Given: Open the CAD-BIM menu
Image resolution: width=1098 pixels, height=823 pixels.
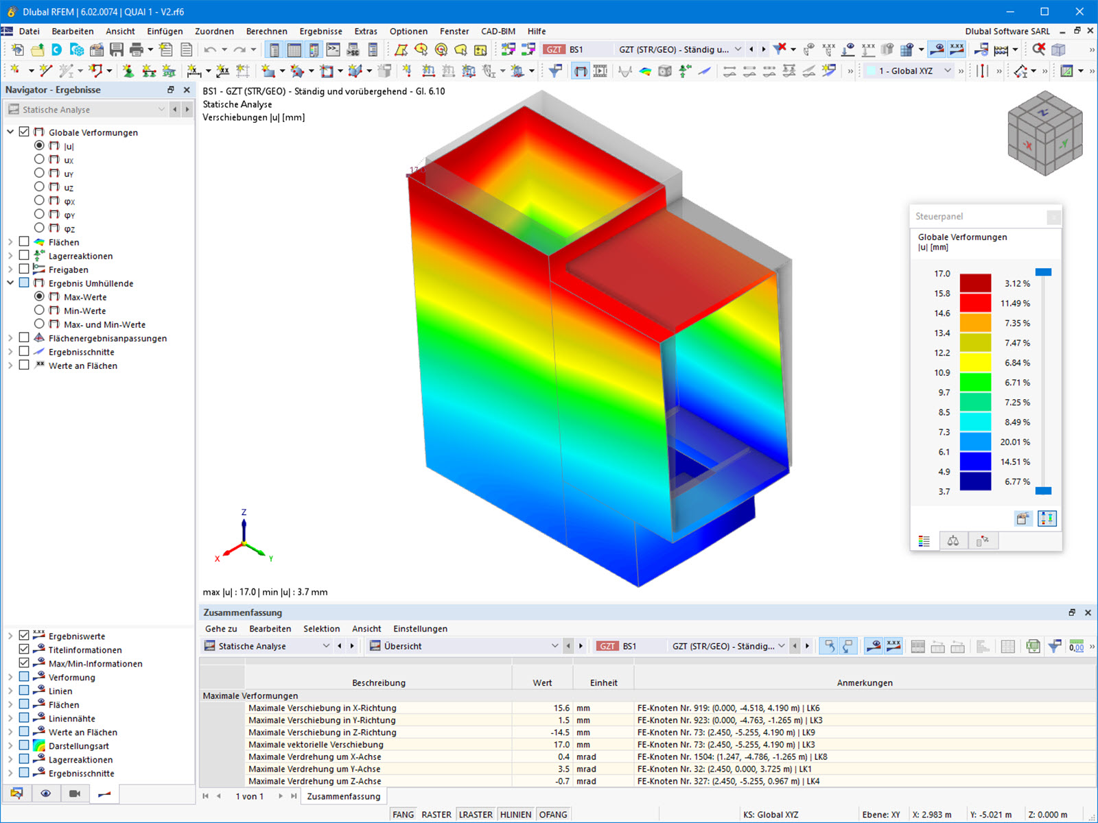Looking at the screenshot, I should [498, 32].
